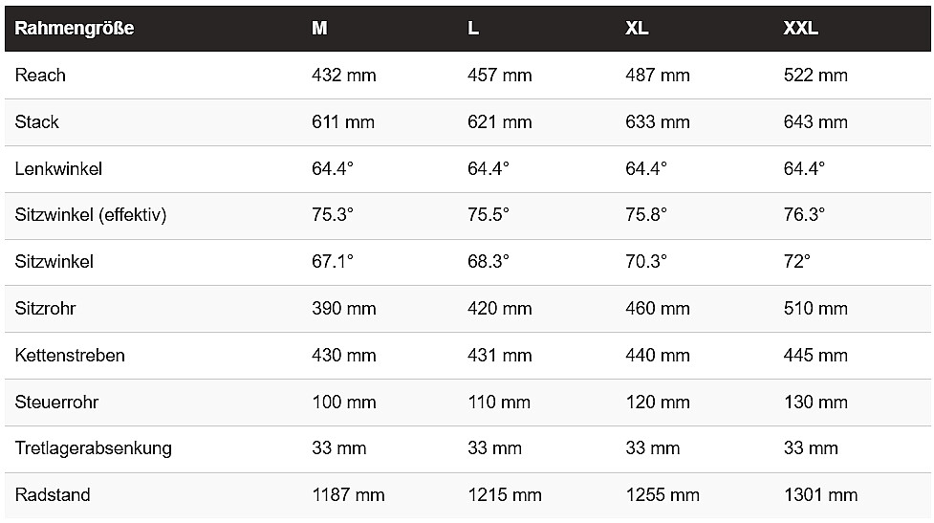Select the L size column header
Image resolution: width=934 pixels, height=523 pixels.
tap(473, 29)
